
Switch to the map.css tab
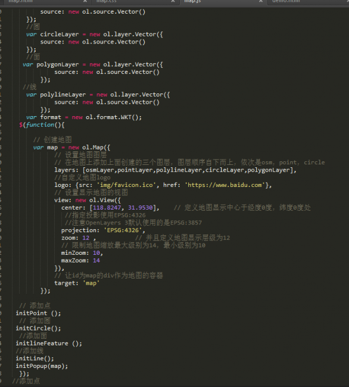pos(106,1)
